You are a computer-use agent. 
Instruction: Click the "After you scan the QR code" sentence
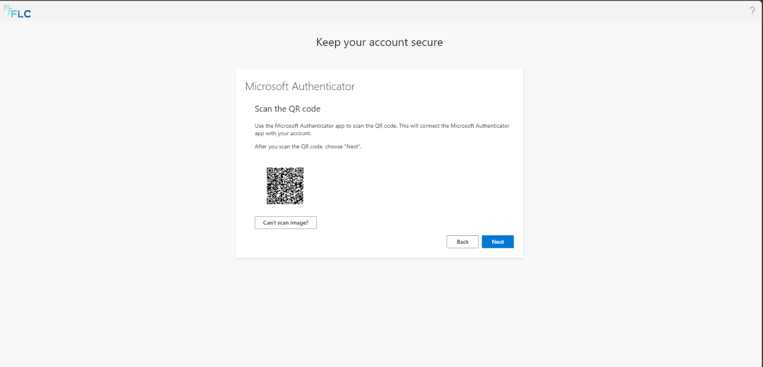click(x=308, y=147)
